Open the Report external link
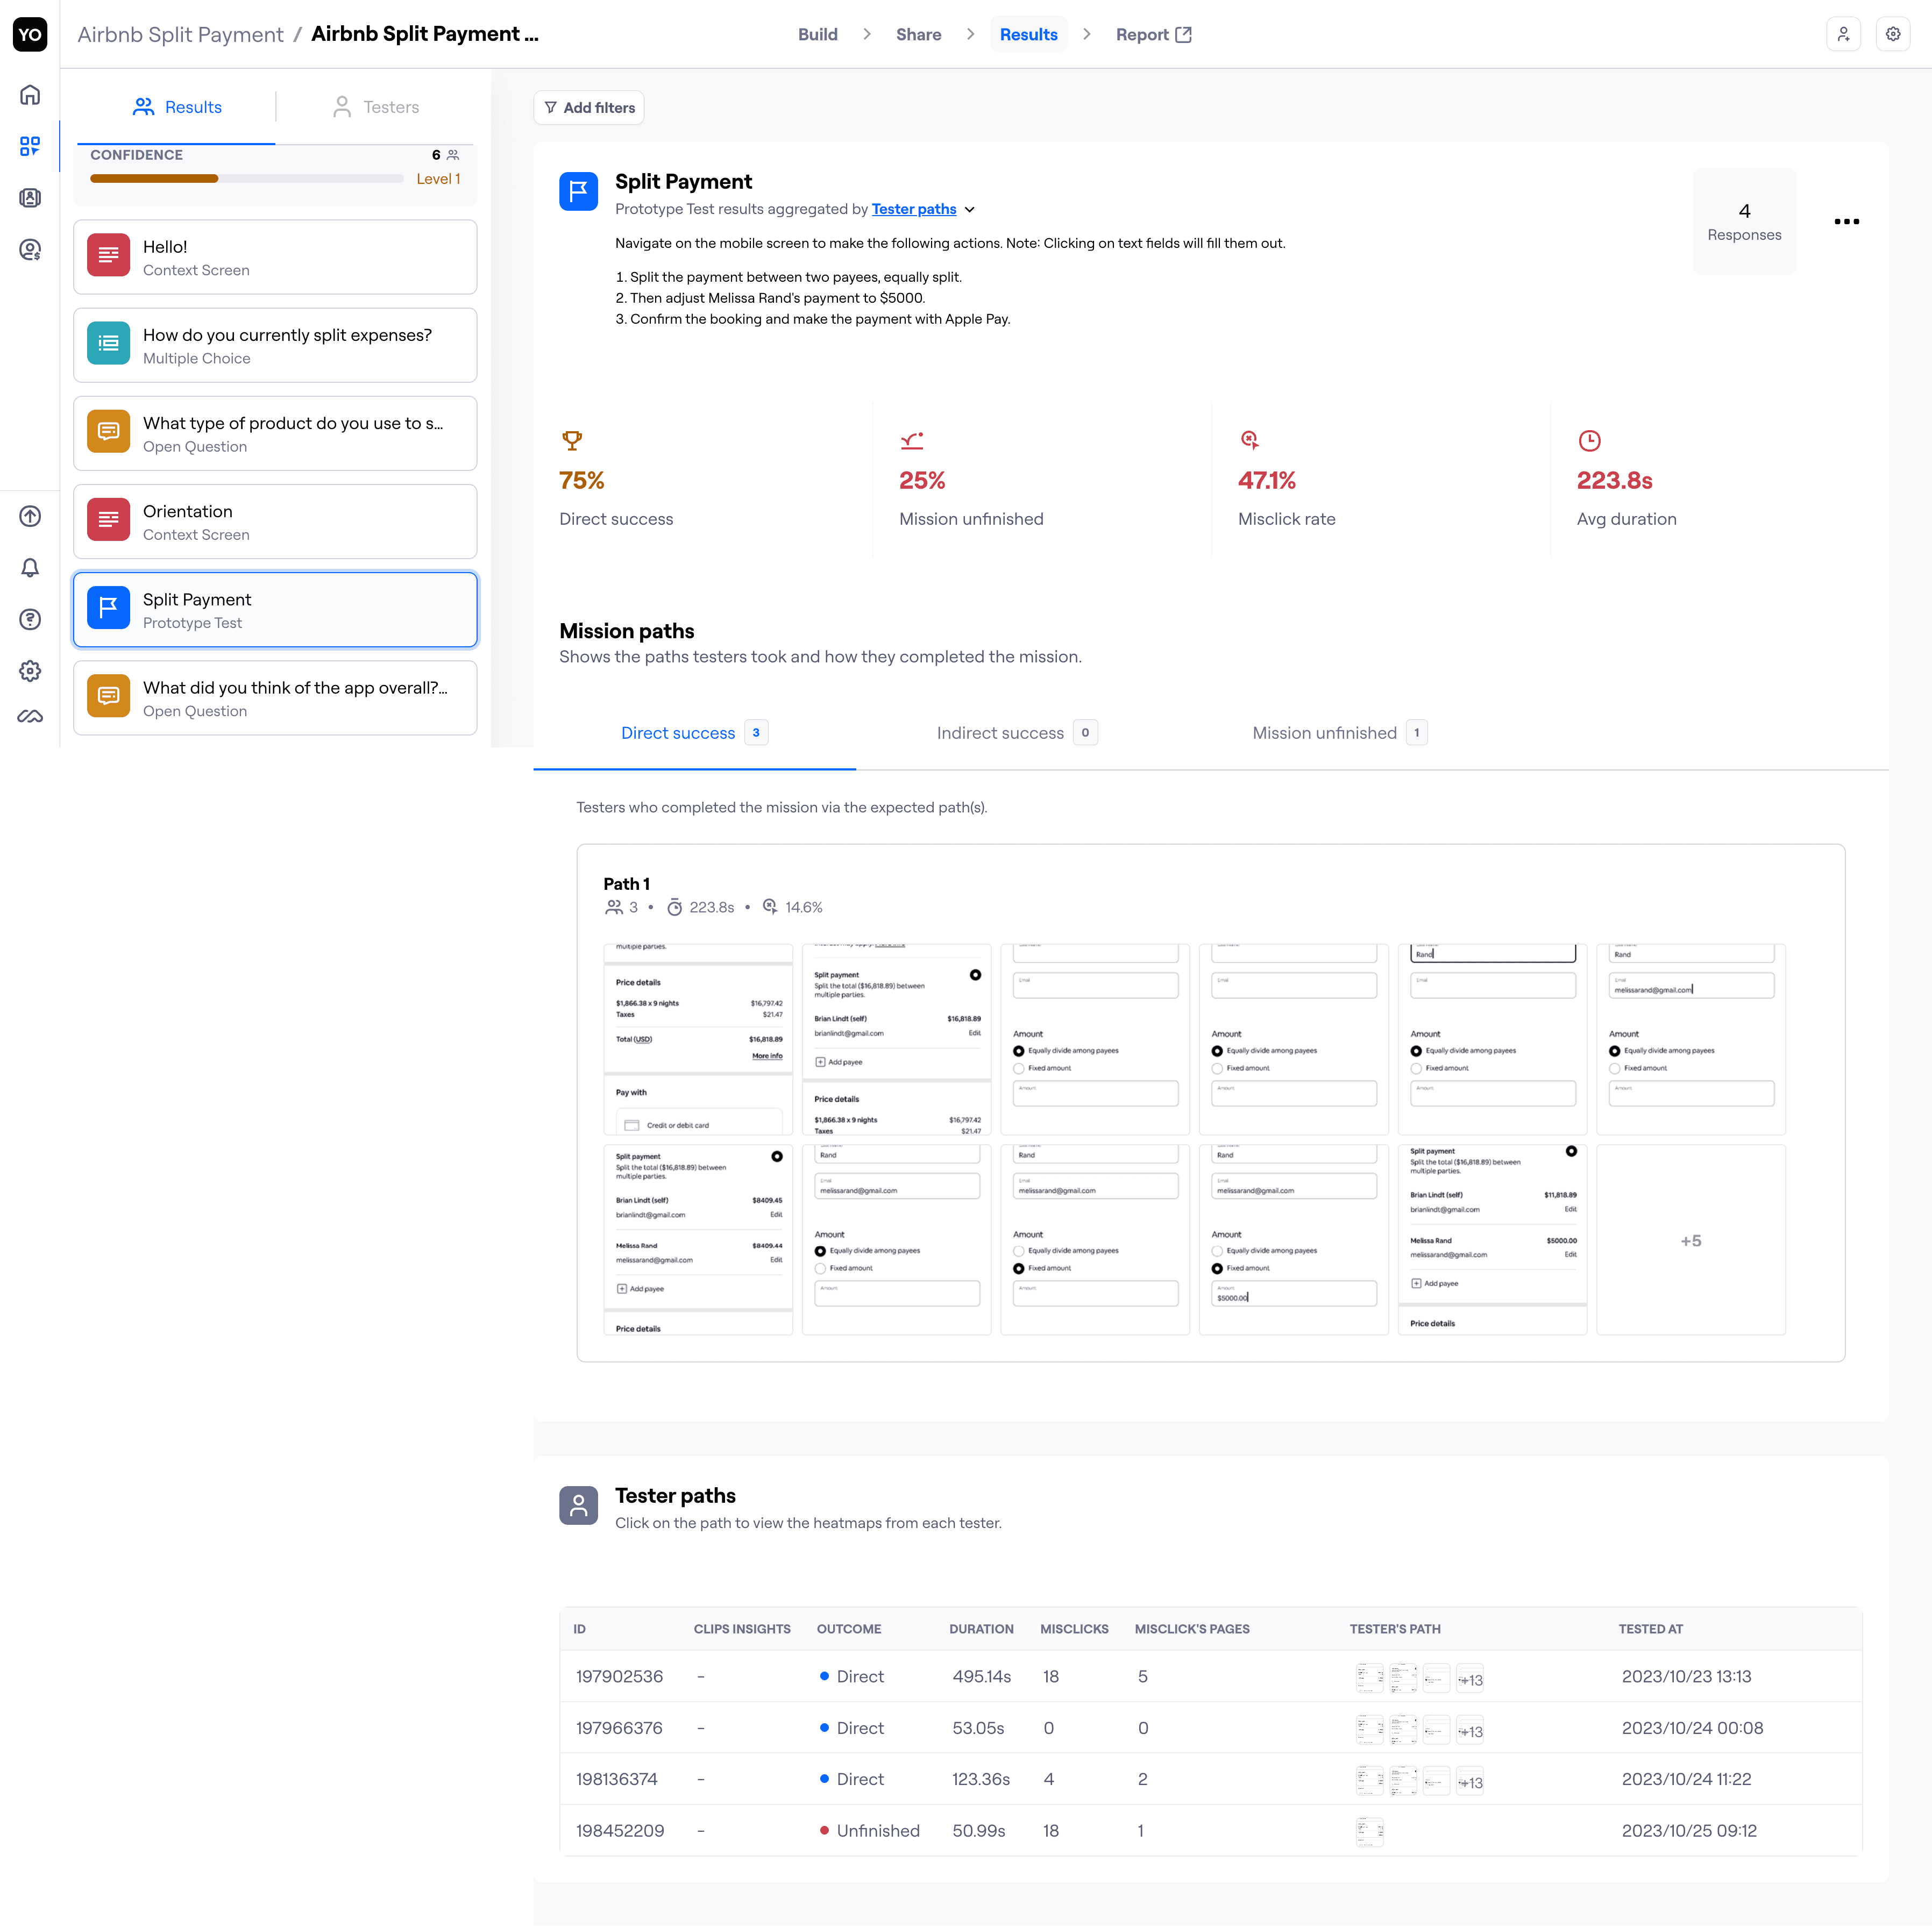The width and height of the screenshot is (1932, 1927). (1153, 34)
